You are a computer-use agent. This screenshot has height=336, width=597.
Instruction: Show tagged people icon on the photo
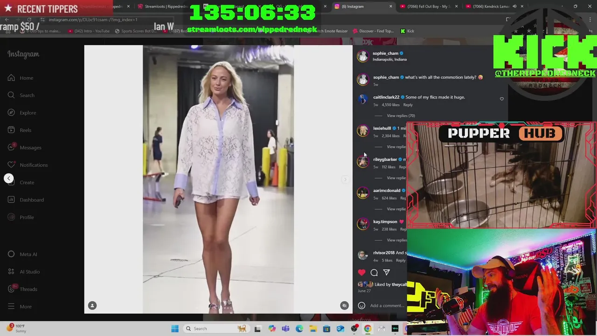coord(92,306)
